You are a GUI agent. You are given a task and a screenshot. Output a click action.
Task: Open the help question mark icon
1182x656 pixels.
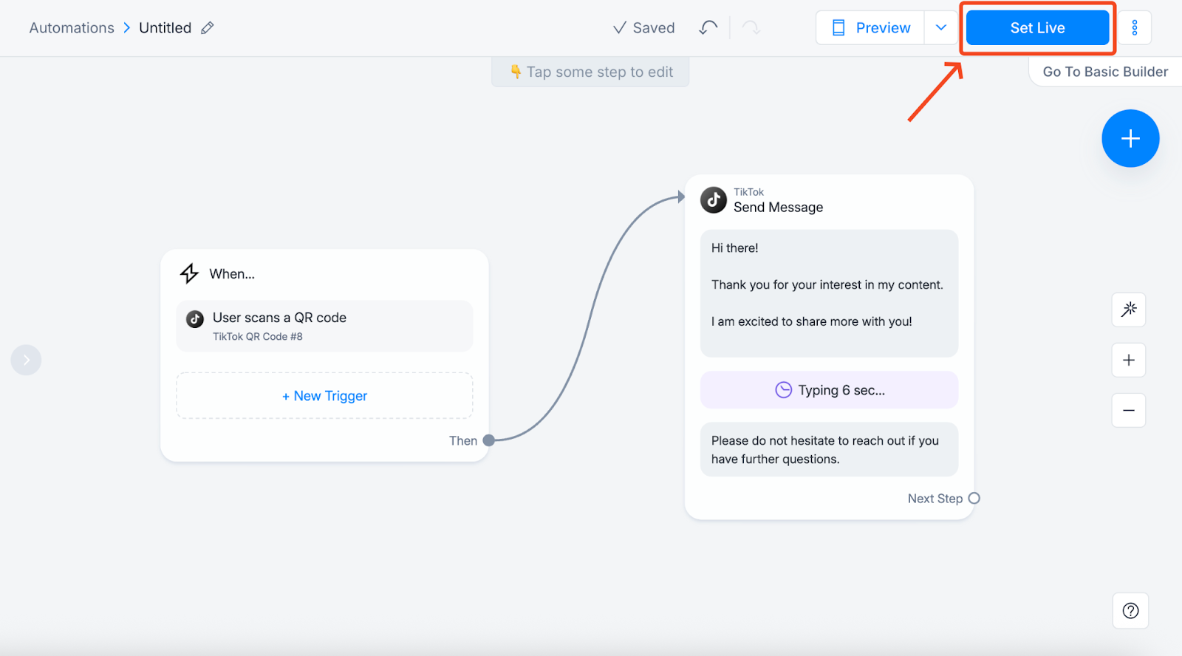tap(1130, 611)
